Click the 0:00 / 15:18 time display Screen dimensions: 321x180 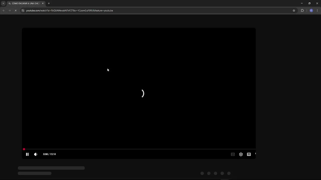[49, 154]
